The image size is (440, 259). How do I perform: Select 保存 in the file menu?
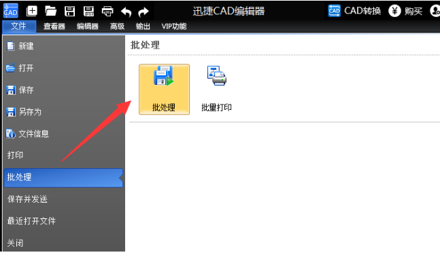pos(63,89)
